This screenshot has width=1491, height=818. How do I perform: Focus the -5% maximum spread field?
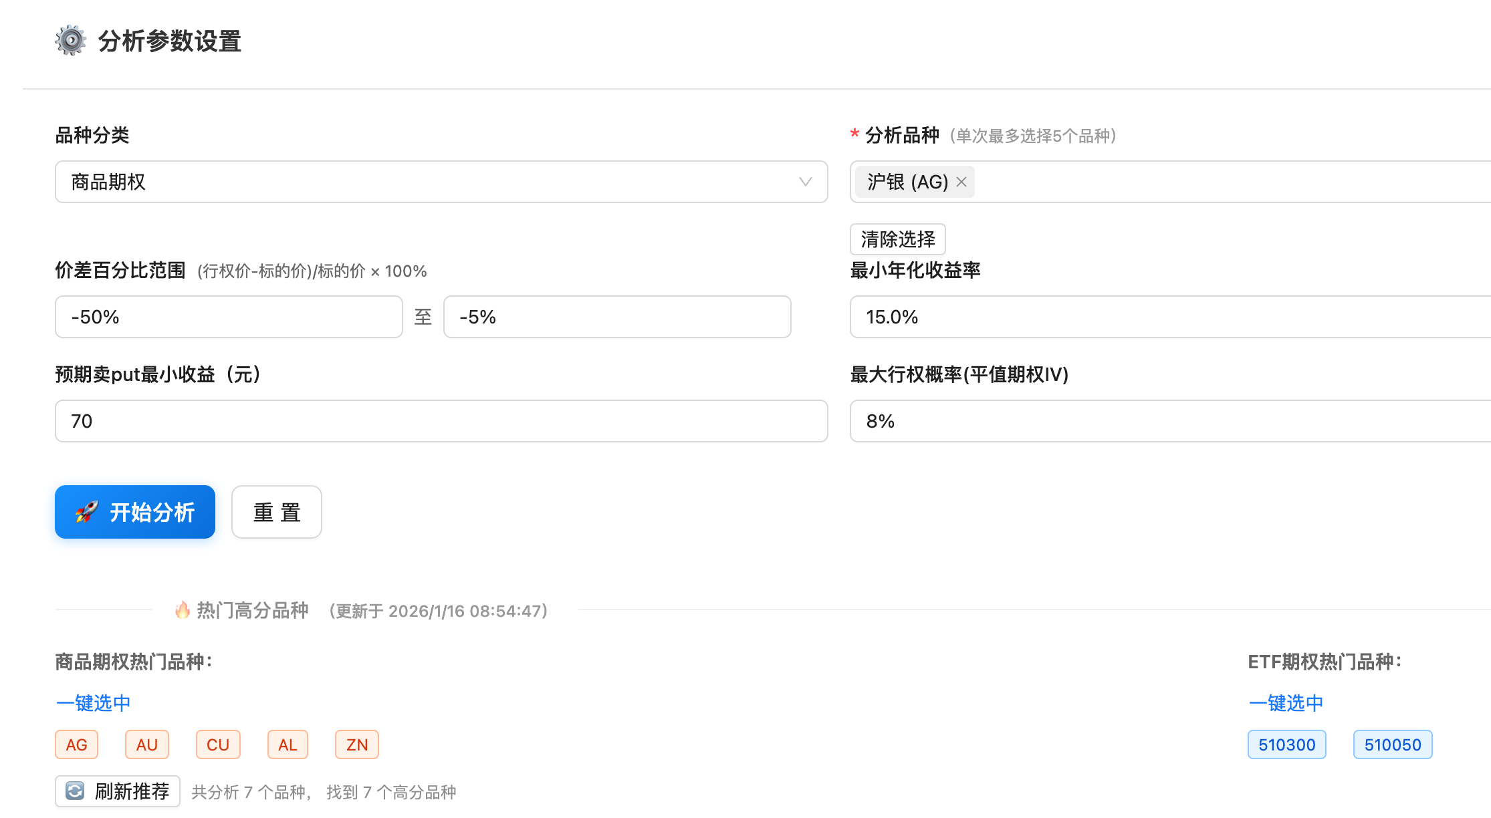tap(617, 317)
